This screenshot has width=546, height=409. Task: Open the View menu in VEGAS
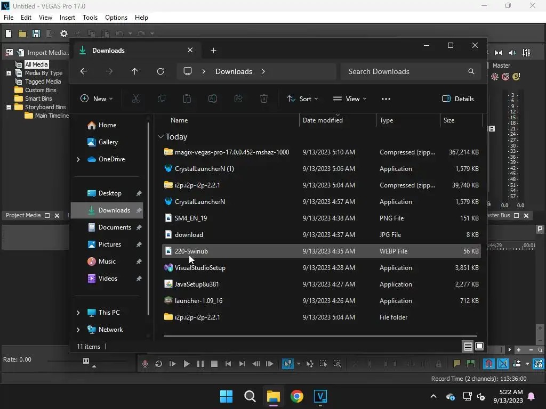(45, 18)
